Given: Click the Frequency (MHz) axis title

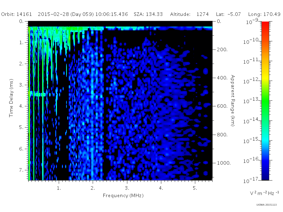Looking at the screenshot, I should (123, 196).
